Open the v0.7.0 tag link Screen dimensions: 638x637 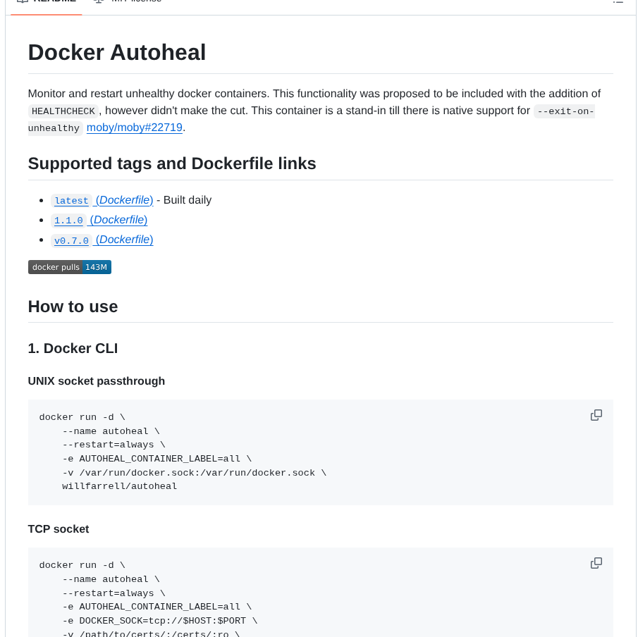click(71, 240)
